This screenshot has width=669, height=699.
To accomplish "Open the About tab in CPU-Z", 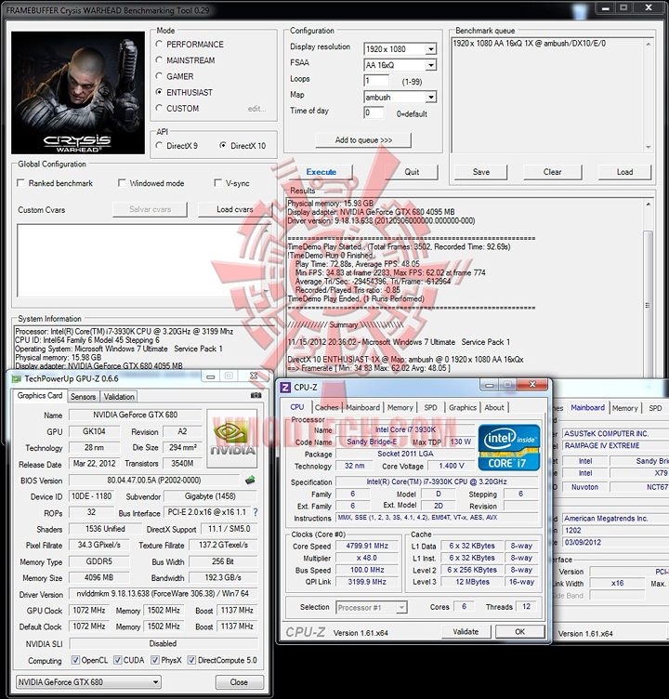I will [494, 407].
